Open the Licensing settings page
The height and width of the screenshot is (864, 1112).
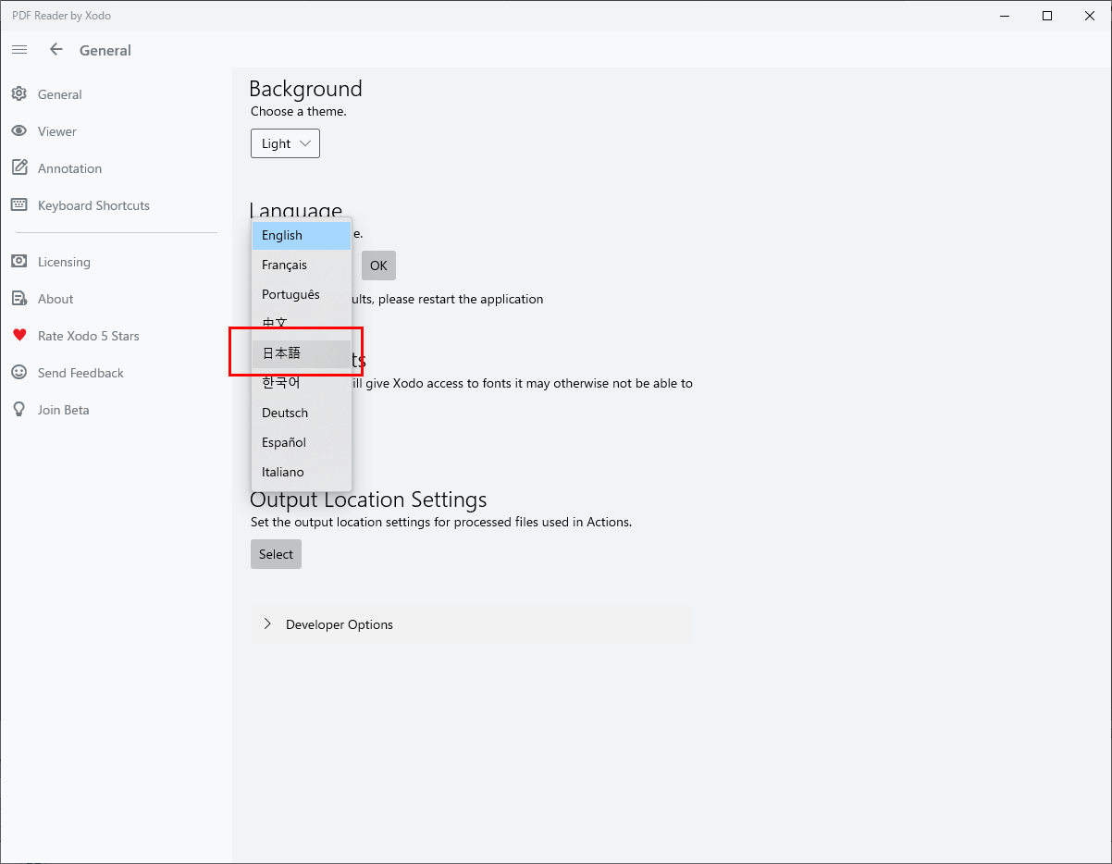point(64,262)
